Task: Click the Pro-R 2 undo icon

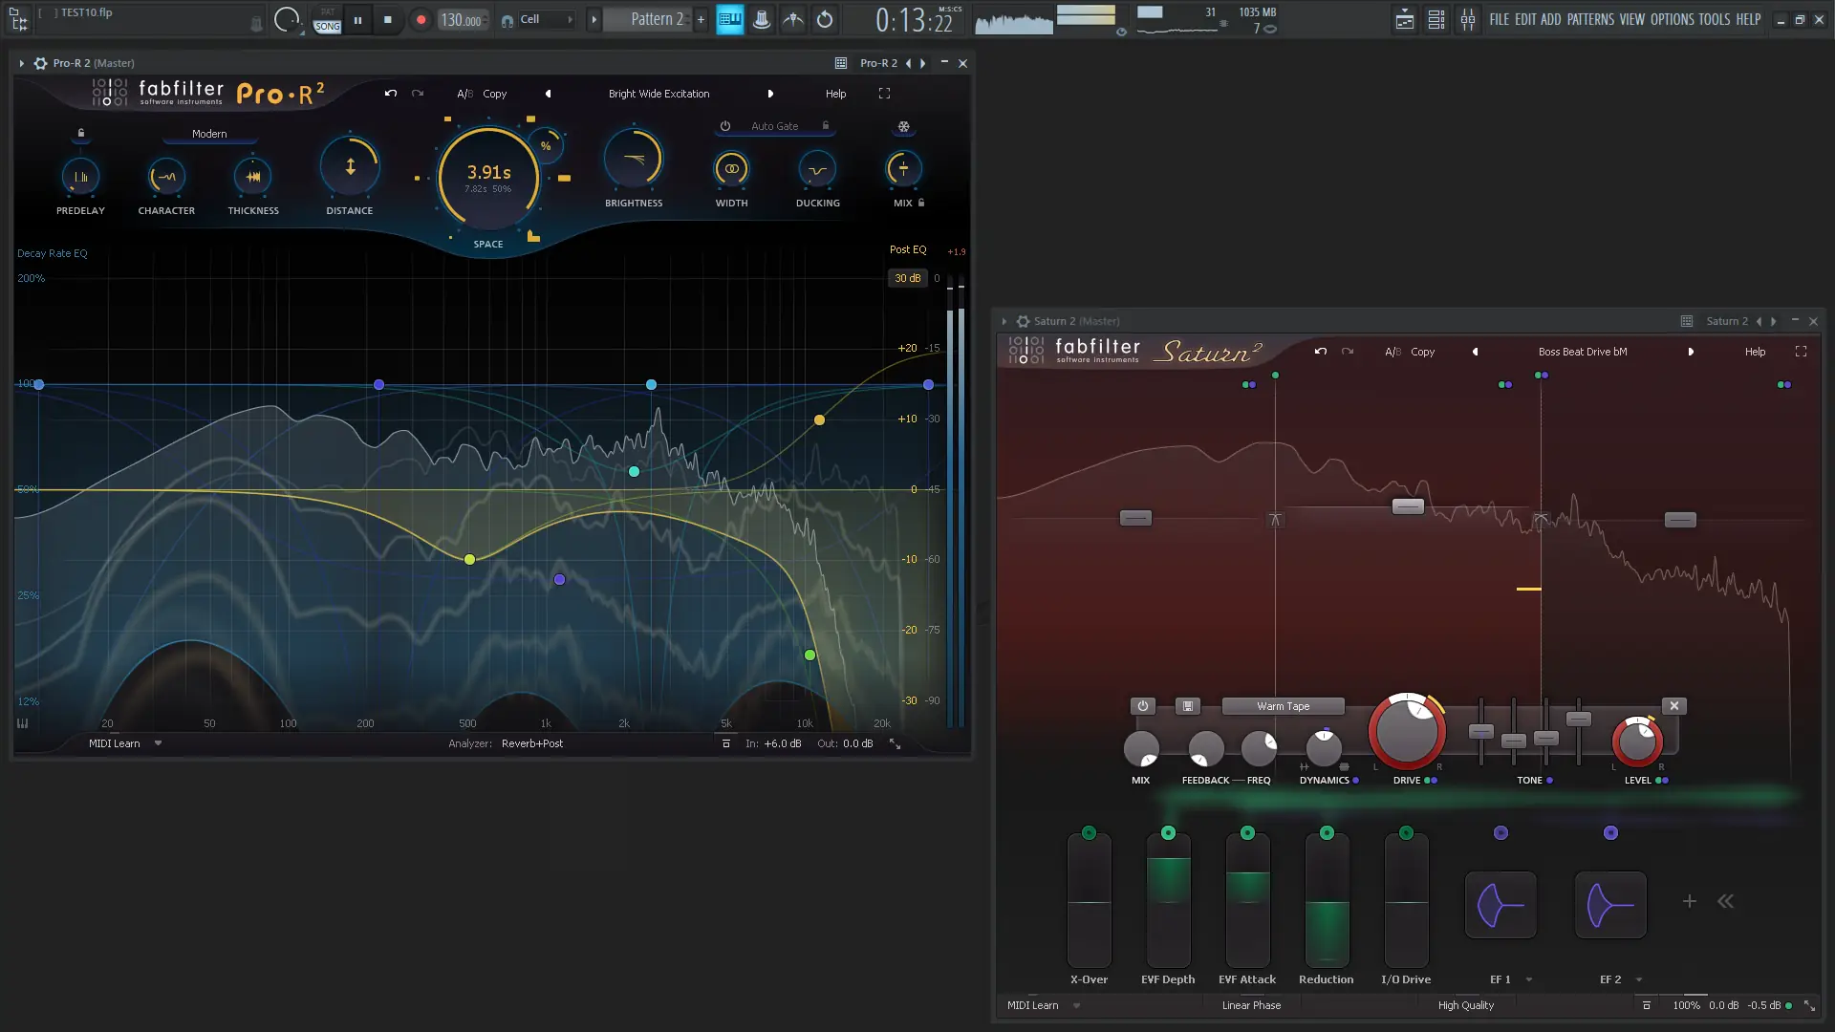Action: (390, 94)
